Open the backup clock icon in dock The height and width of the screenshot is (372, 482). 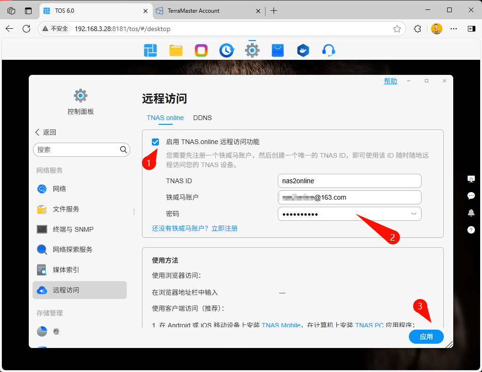[227, 50]
